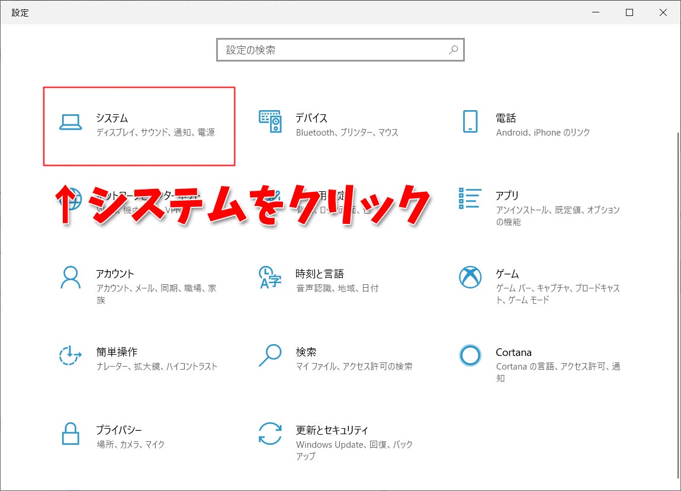The height and width of the screenshot is (491, 681).
Task: Click the プライバシー padlock icon
Action: [70, 434]
